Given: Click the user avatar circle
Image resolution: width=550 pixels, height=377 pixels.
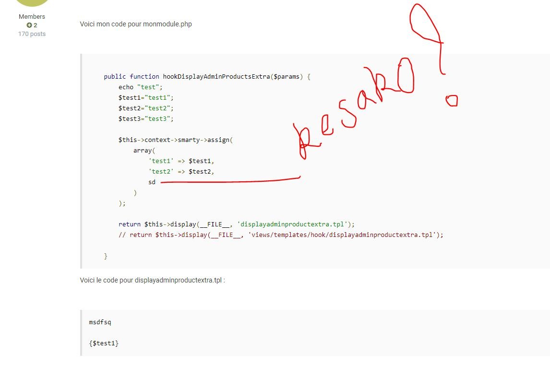Looking at the screenshot, I should pyautogui.click(x=32, y=2).
